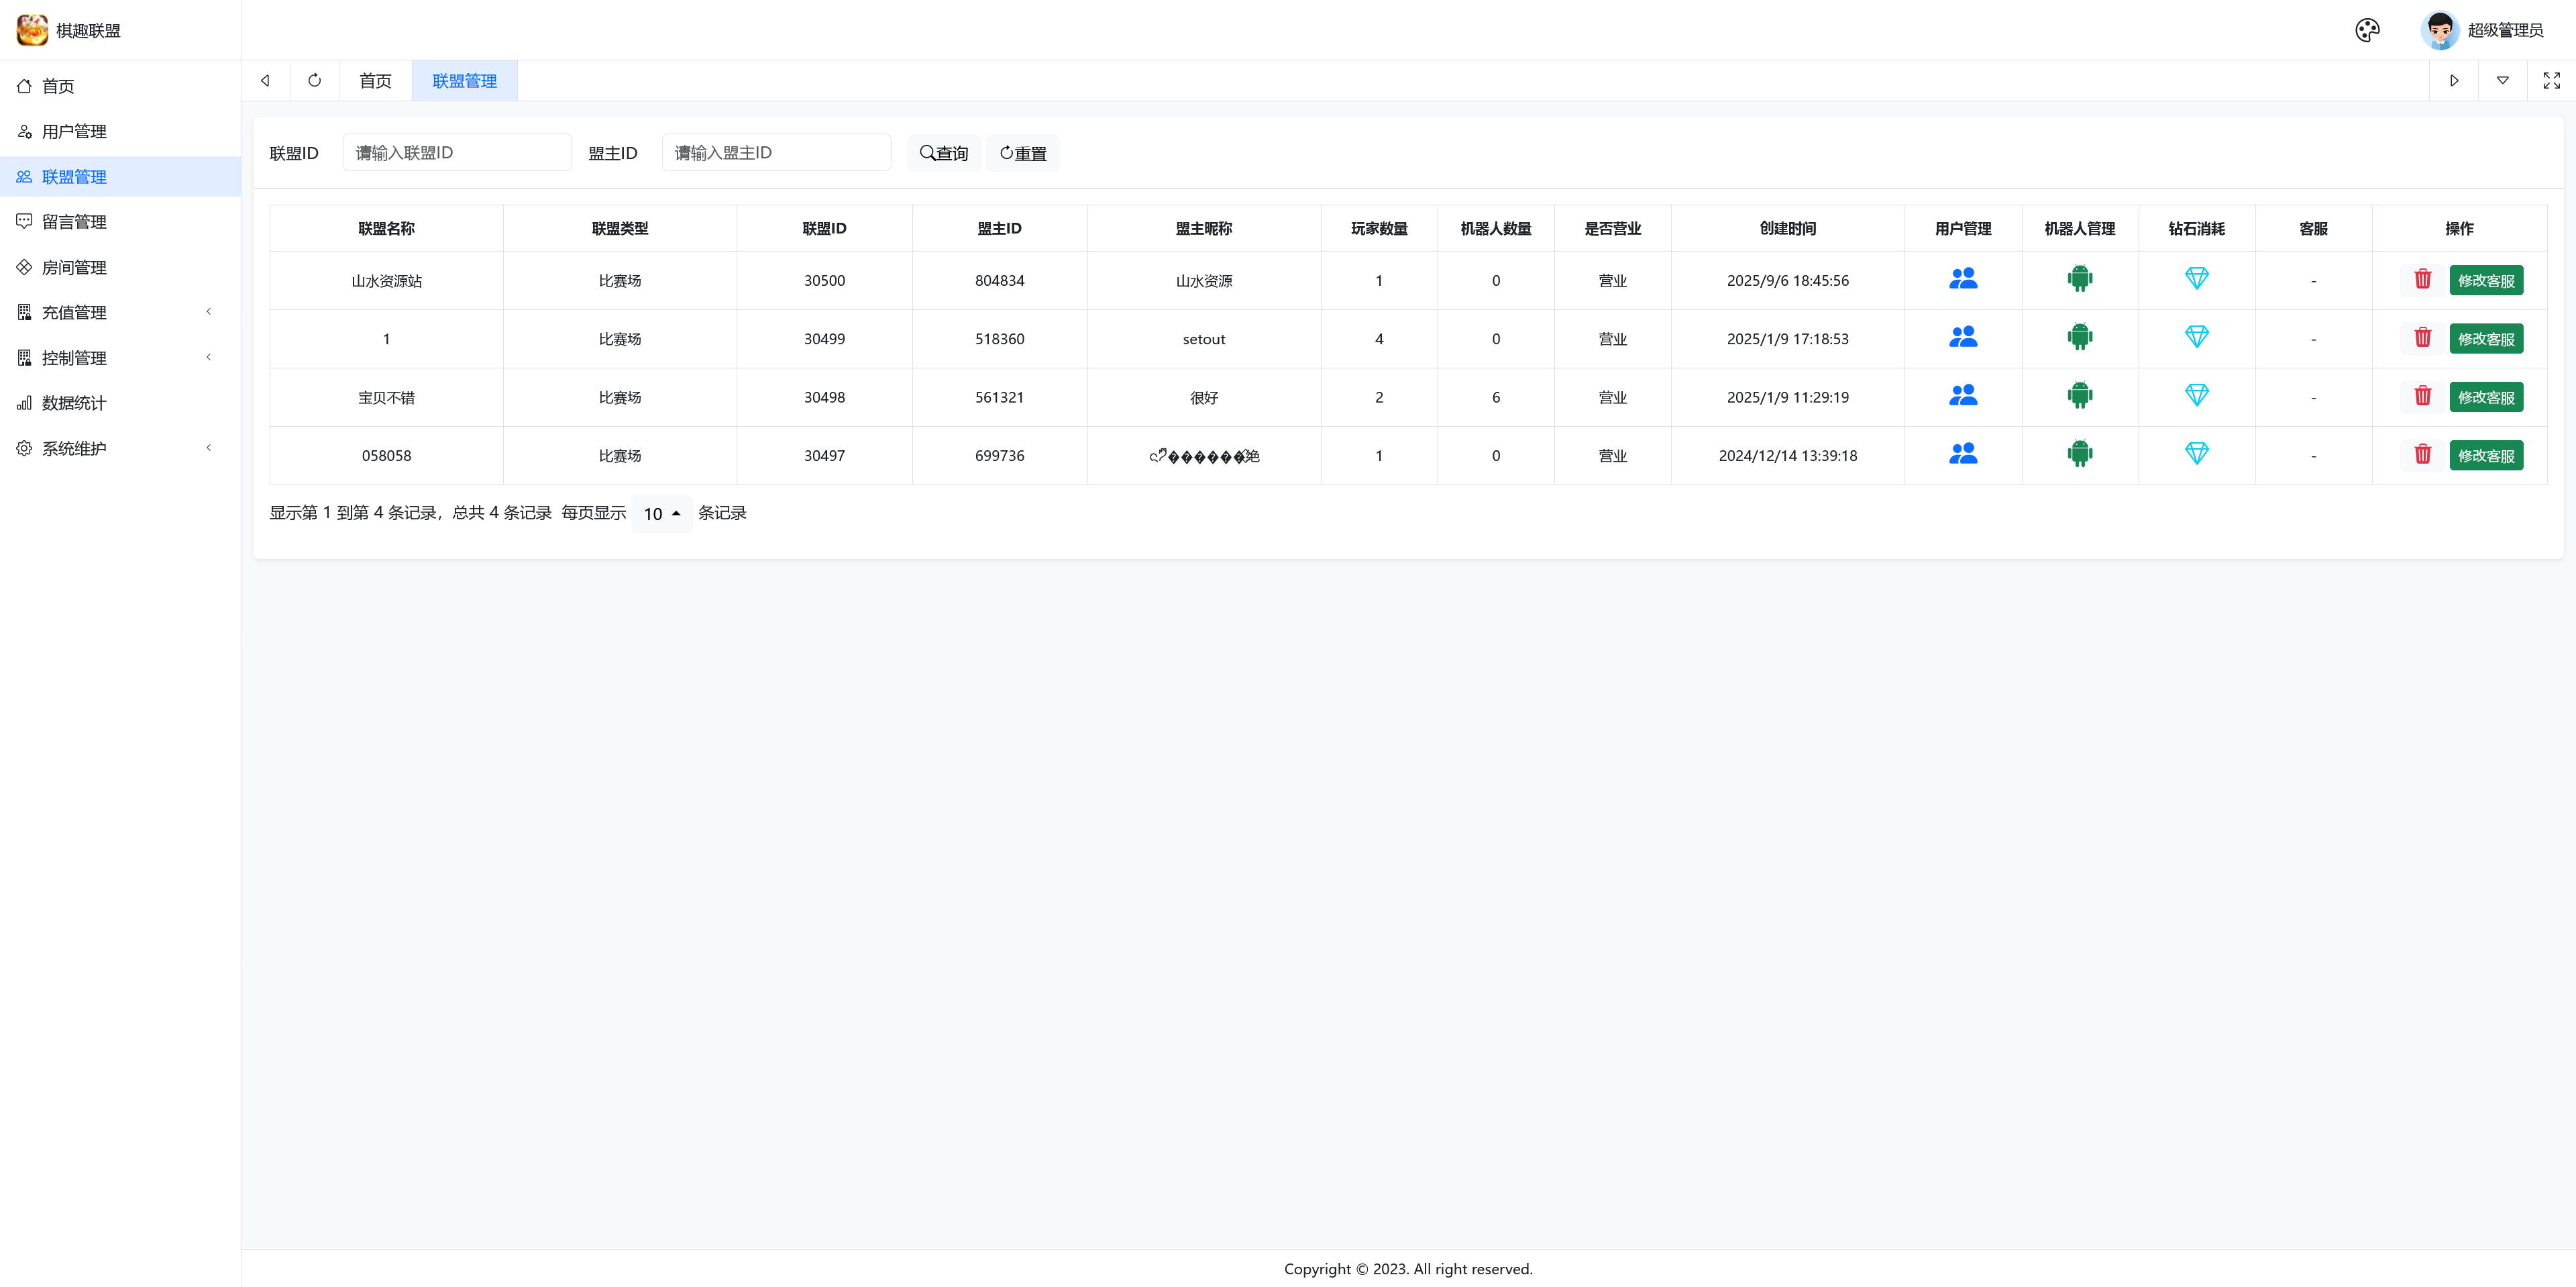Click the 查询 search button
Screen dimensions: 2576x1287
click(943, 153)
